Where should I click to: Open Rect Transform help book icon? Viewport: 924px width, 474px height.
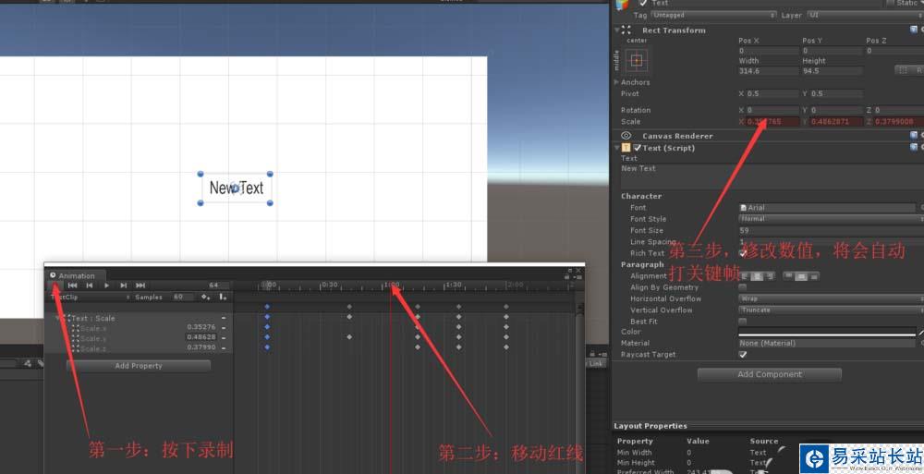pos(914,30)
